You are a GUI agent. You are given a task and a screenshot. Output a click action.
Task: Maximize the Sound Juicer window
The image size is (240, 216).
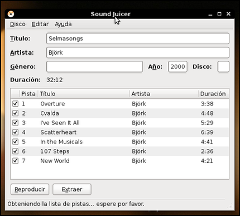(219, 14)
